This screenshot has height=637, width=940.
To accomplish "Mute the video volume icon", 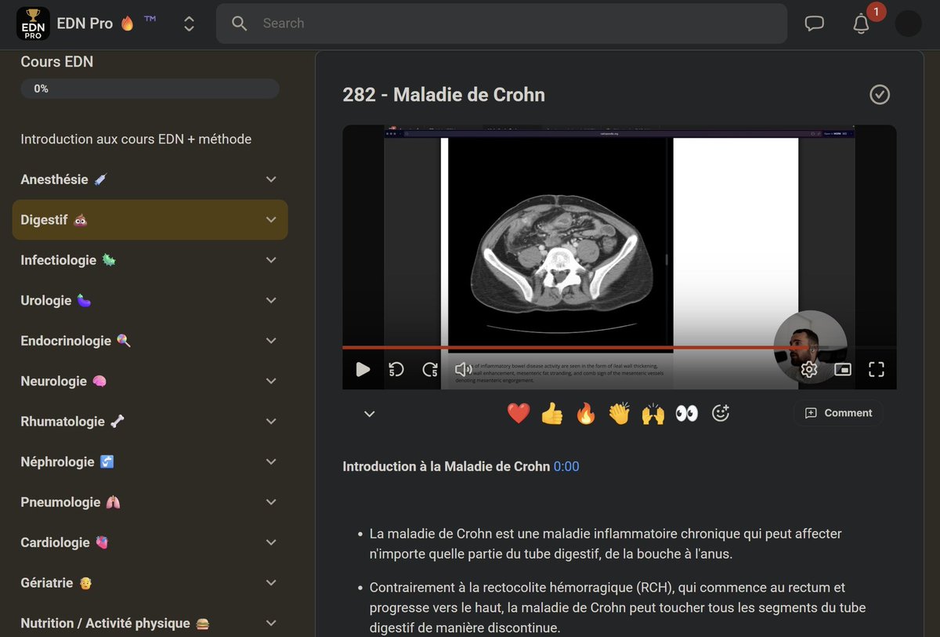I will click(464, 369).
